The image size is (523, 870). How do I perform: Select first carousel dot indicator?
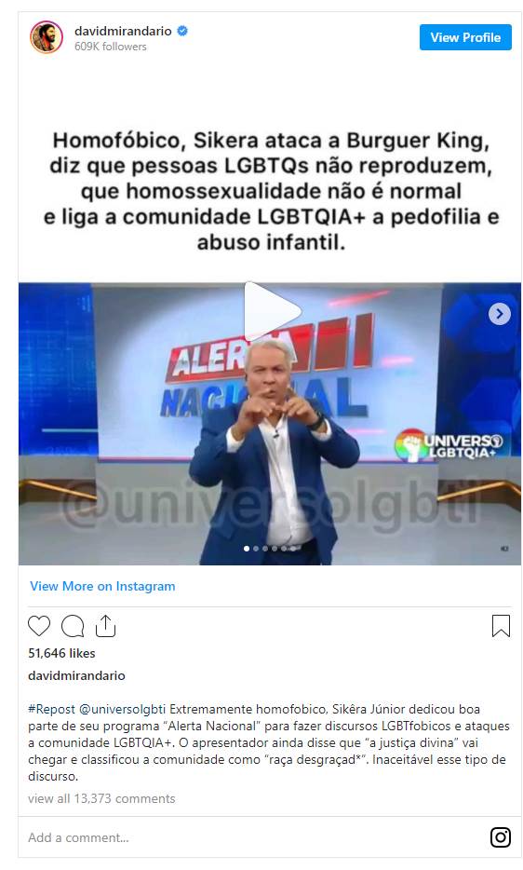tap(247, 549)
